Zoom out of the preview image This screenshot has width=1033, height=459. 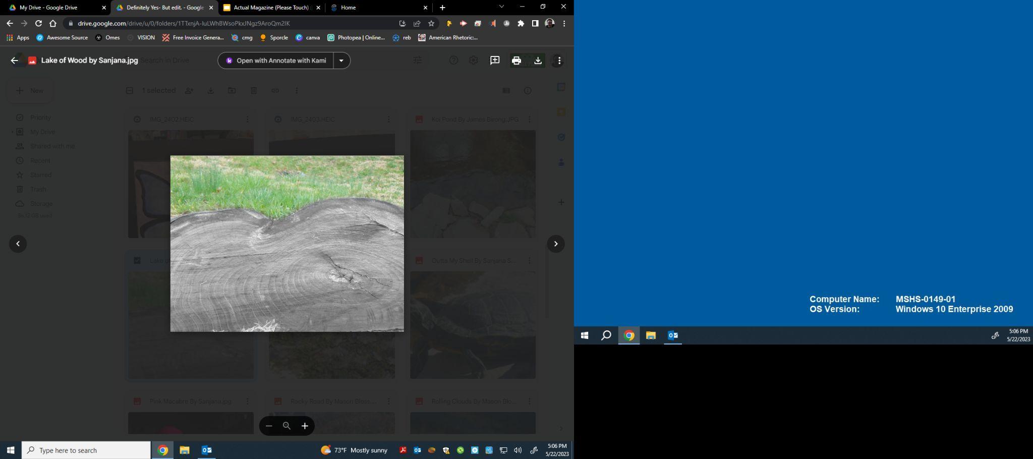[269, 426]
